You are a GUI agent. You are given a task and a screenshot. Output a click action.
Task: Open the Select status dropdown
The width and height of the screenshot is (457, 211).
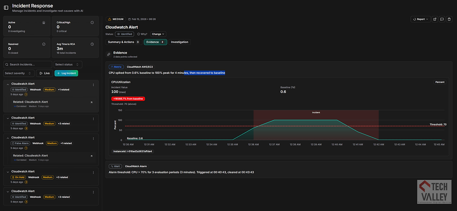coord(68,64)
